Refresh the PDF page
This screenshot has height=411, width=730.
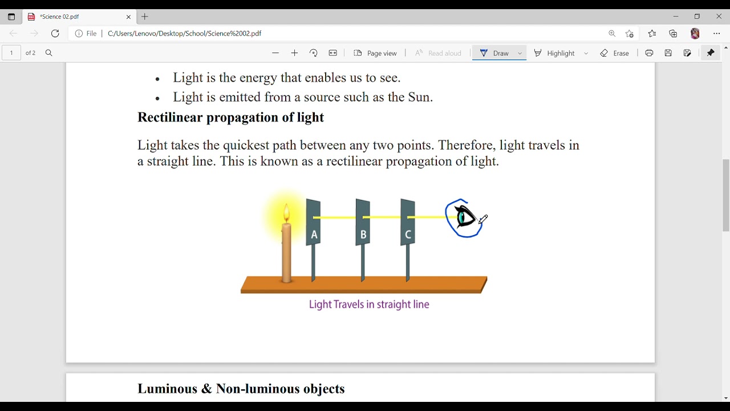tap(55, 34)
